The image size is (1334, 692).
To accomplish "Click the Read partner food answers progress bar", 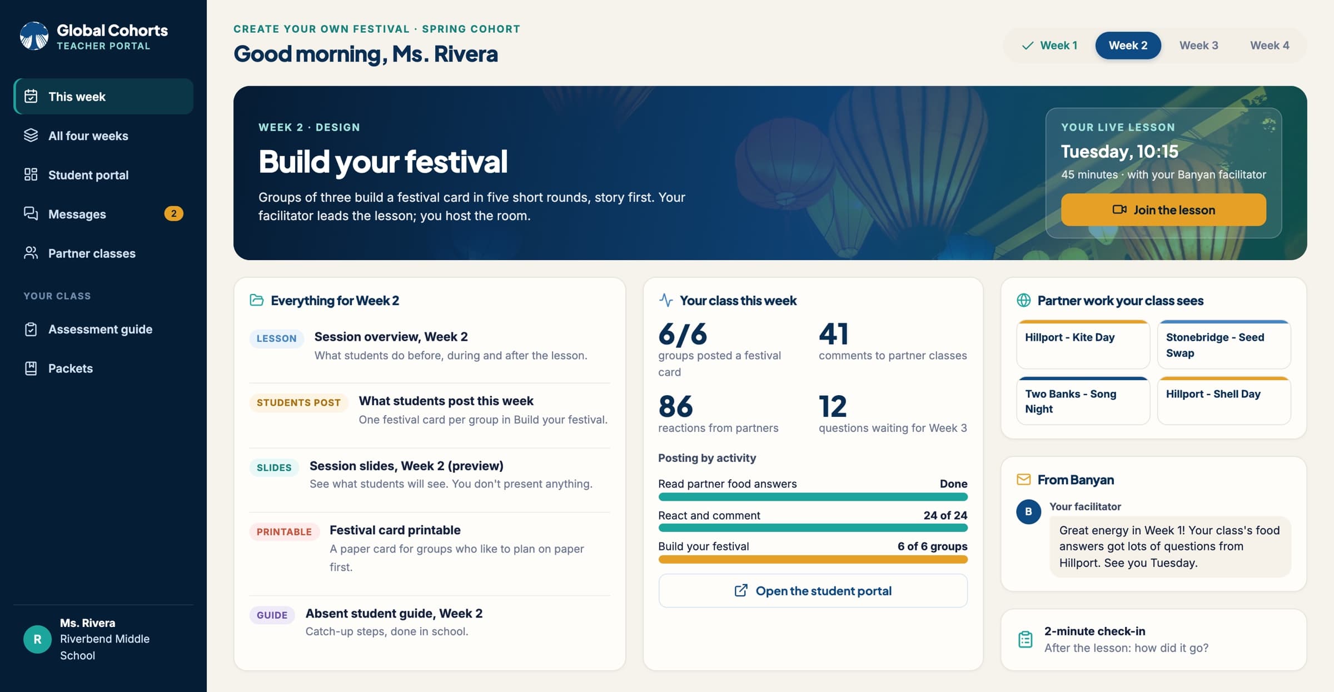I will (813, 497).
